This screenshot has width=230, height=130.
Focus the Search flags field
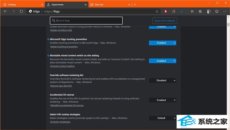(86, 20)
